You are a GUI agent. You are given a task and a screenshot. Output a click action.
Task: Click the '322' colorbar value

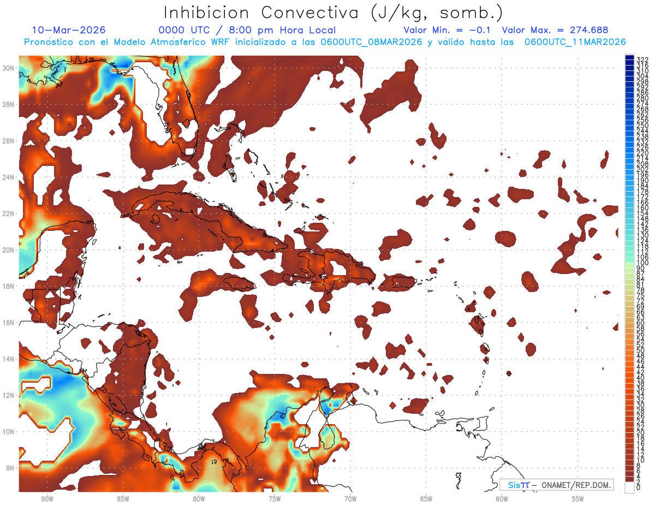coord(642,59)
